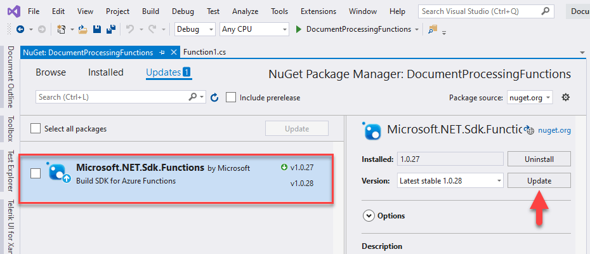Check Select all packages box
Image resolution: width=590 pixels, height=254 pixels.
click(x=36, y=129)
